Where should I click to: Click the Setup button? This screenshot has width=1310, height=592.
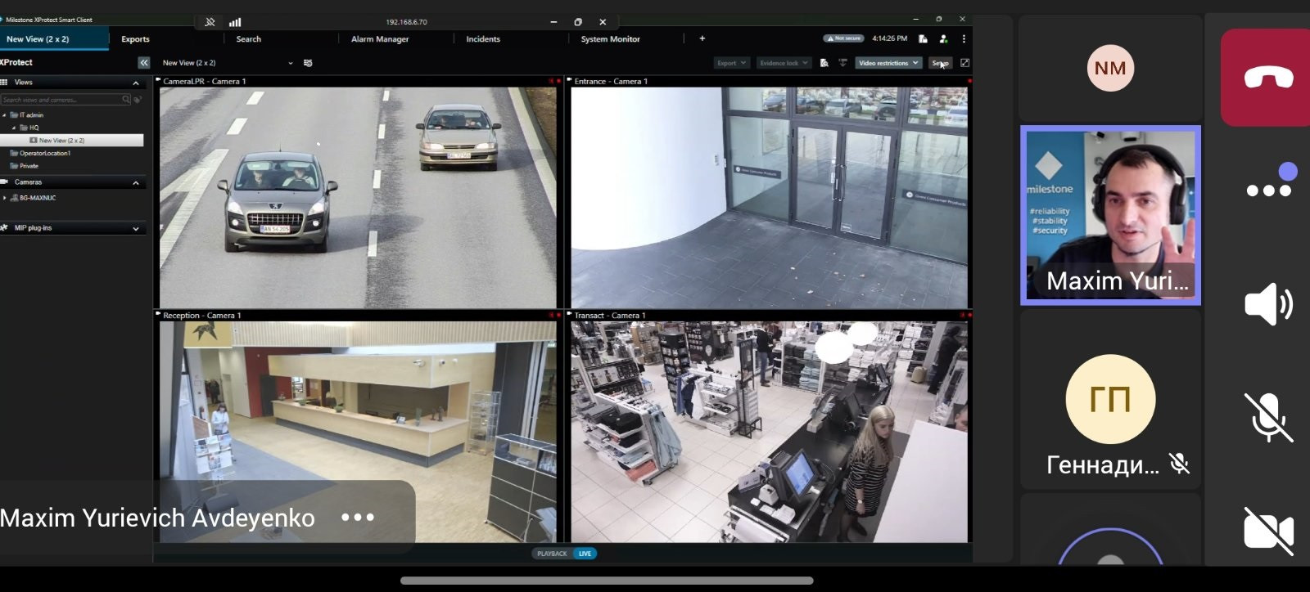(939, 63)
